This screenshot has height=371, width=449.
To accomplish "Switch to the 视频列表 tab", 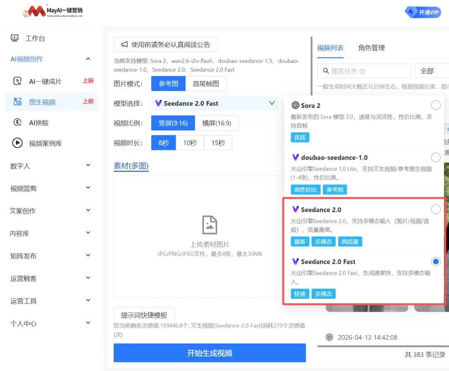I will point(330,48).
